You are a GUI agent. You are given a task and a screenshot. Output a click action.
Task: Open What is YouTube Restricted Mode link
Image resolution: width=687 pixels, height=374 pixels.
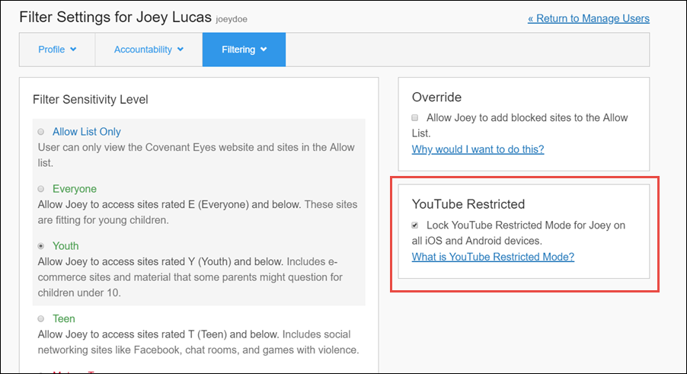[493, 257]
